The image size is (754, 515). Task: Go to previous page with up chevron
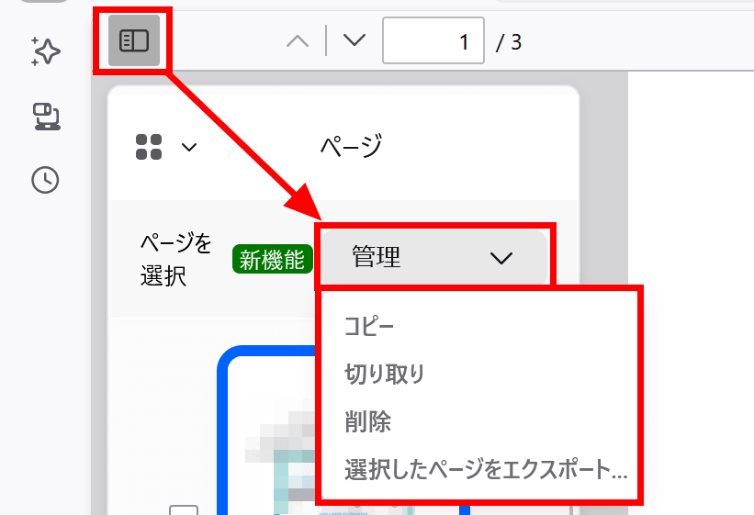pos(298,41)
